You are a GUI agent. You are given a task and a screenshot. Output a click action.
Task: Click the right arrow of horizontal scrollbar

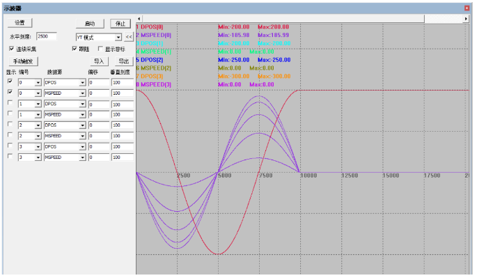(x=466, y=19)
